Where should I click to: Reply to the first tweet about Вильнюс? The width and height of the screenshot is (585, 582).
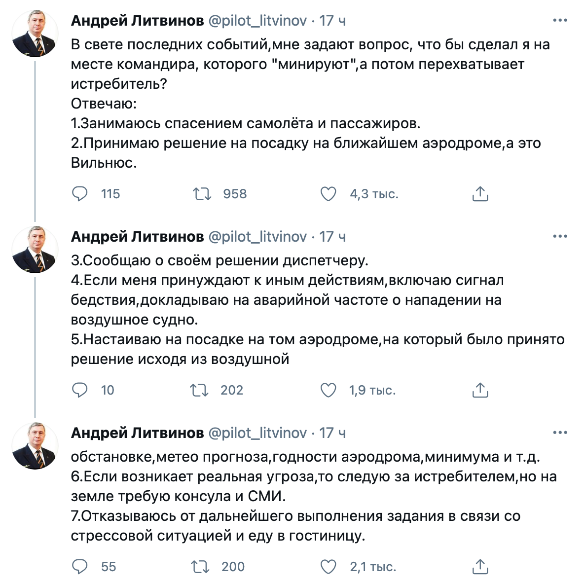[x=80, y=194]
